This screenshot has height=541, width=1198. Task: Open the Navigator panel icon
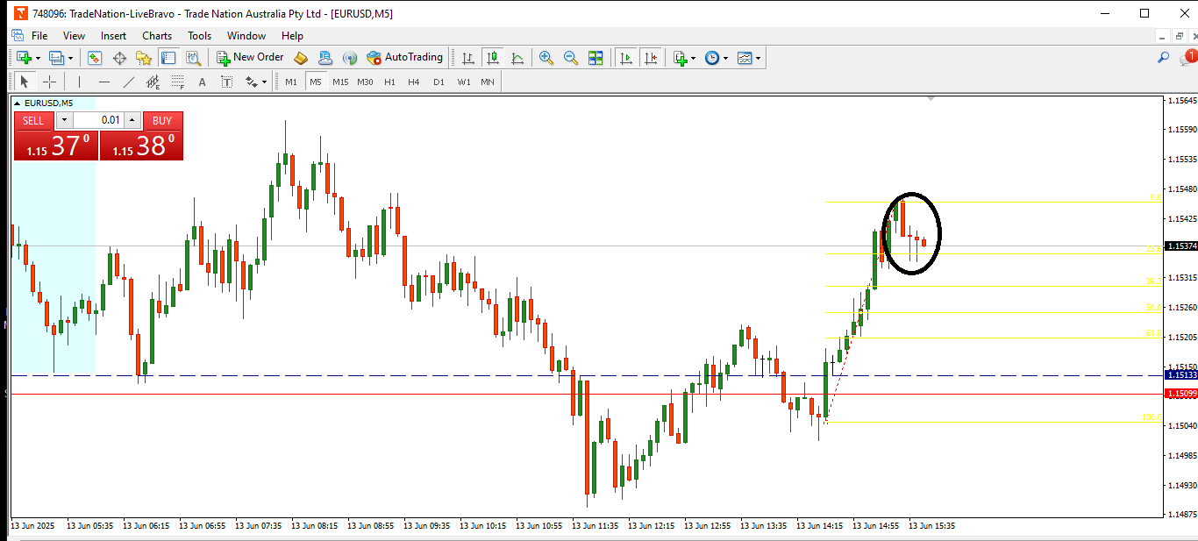(144, 58)
